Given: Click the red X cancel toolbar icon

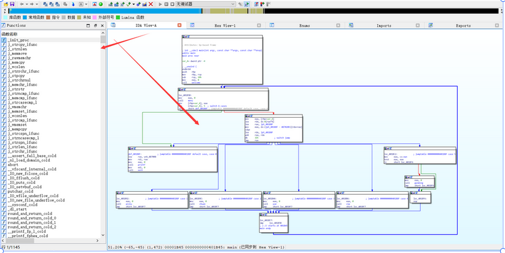Looking at the screenshot, I should click(x=151, y=4).
